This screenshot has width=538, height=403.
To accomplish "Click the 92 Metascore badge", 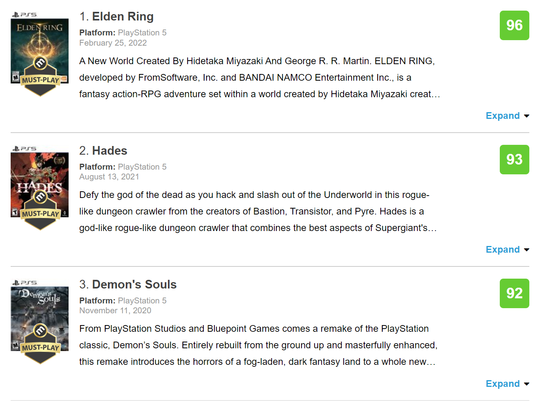I will pyautogui.click(x=514, y=293).
